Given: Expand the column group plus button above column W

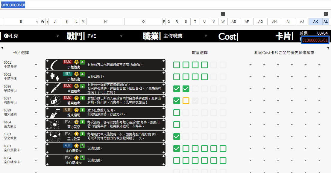Looking at the screenshot, I should pyautogui.click(x=223, y=14).
